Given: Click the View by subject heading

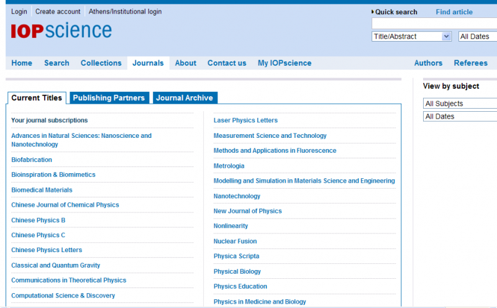Looking at the screenshot, I should point(451,86).
